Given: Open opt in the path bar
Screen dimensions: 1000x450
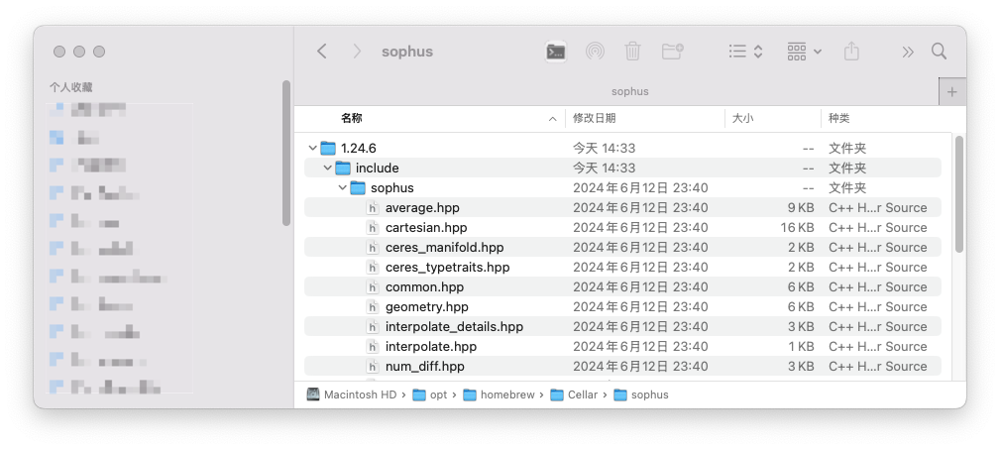Looking at the screenshot, I should click(430, 394).
